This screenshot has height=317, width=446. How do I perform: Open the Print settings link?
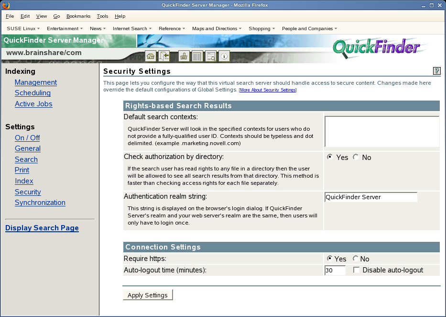point(22,170)
